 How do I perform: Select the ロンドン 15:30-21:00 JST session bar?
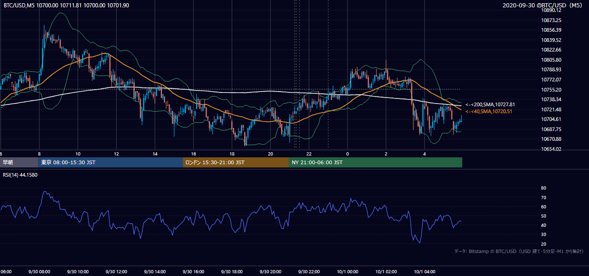(236, 162)
